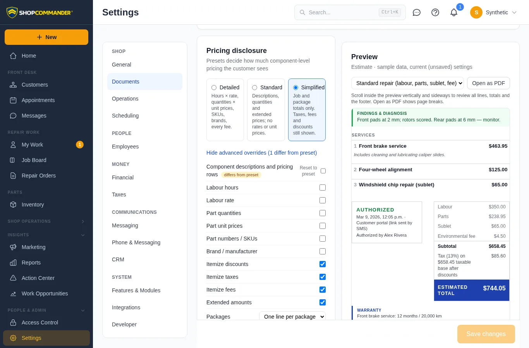This screenshot has height=348, width=529.
Task: Toggle the Brand / manufacturer checkbox
Action: (x=323, y=251)
